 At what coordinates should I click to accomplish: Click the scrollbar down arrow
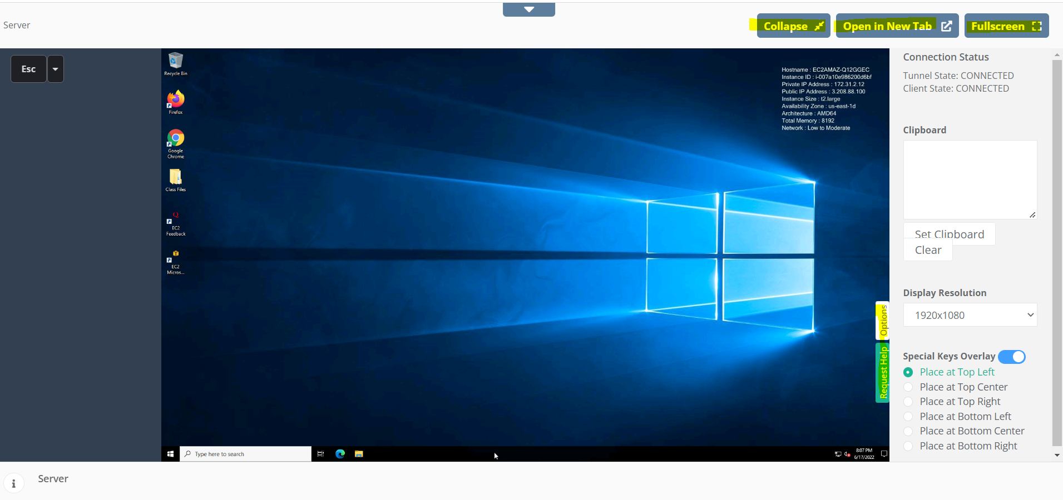pyautogui.click(x=1057, y=455)
